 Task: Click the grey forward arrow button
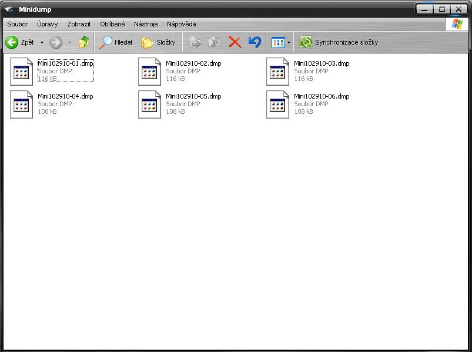(56, 42)
